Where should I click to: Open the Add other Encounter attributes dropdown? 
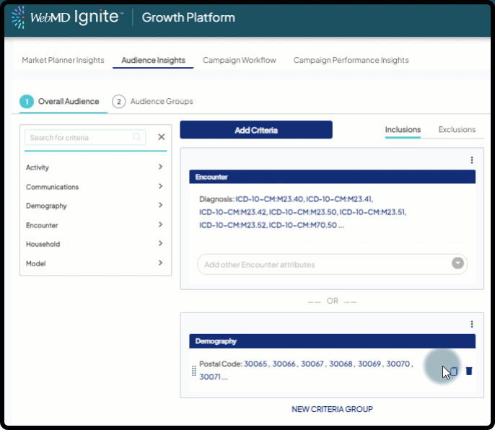[457, 264]
